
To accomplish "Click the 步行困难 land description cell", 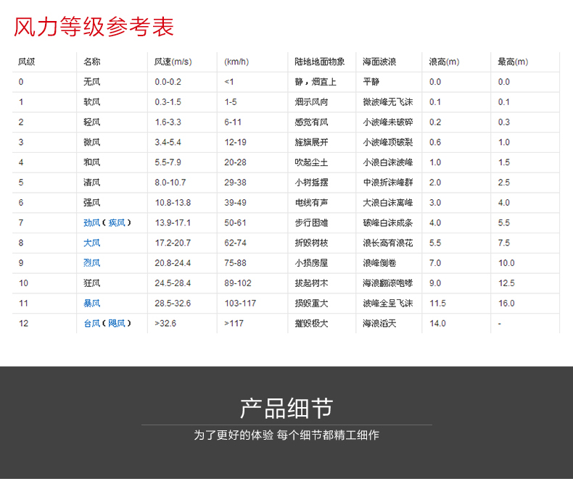I will 311,222.
